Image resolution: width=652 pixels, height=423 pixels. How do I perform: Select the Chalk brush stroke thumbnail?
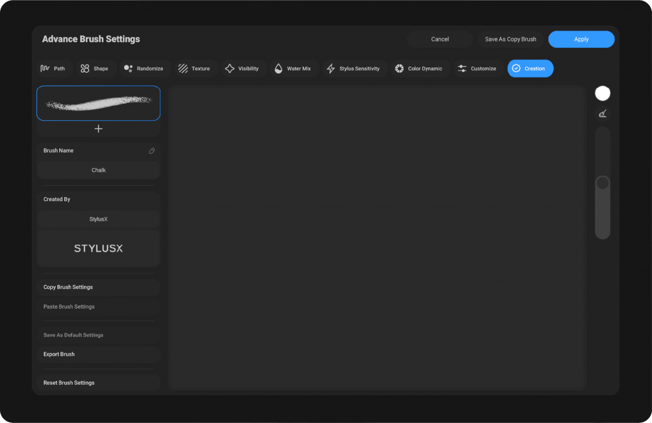pyautogui.click(x=98, y=103)
